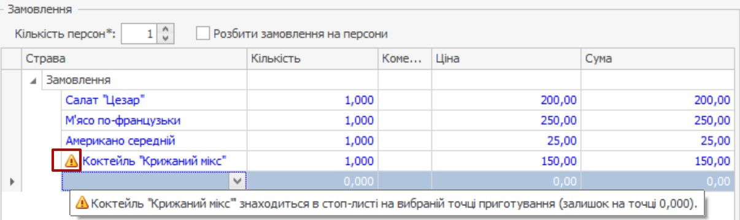Click the Сума column header

(658, 59)
